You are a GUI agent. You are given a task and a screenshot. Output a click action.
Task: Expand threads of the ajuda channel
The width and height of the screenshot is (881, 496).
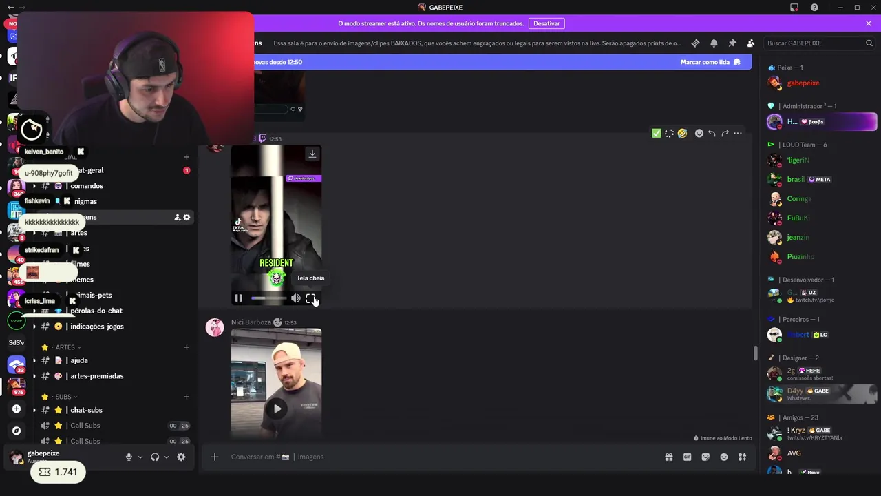click(34, 360)
